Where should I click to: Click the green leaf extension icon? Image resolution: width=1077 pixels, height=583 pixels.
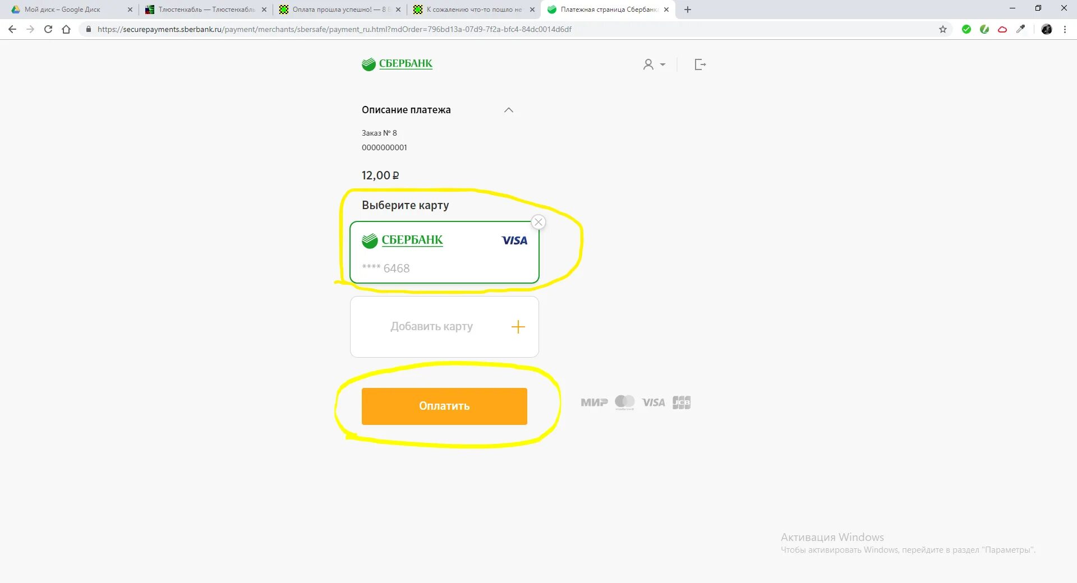pyautogui.click(x=984, y=29)
